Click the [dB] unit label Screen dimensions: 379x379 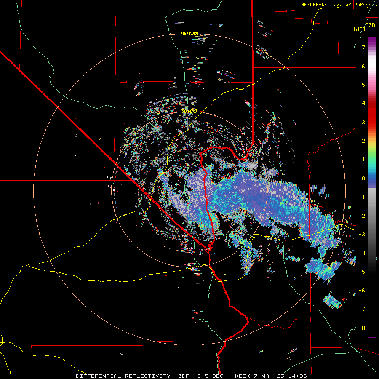360,29
